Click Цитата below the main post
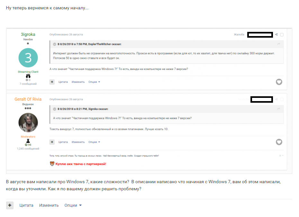Screen dimensions: 299x217 [x=26, y=205]
